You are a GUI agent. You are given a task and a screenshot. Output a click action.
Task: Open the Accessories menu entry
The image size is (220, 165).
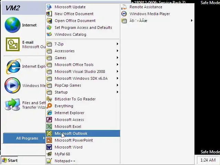[x=83, y=51]
